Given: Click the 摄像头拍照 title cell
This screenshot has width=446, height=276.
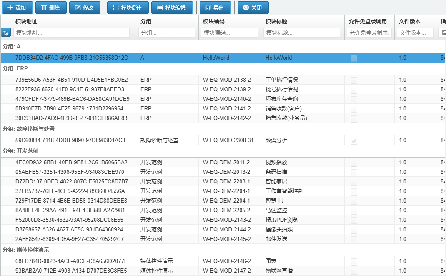Looking at the screenshot, I should pyautogui.click(x=279, y=229).
